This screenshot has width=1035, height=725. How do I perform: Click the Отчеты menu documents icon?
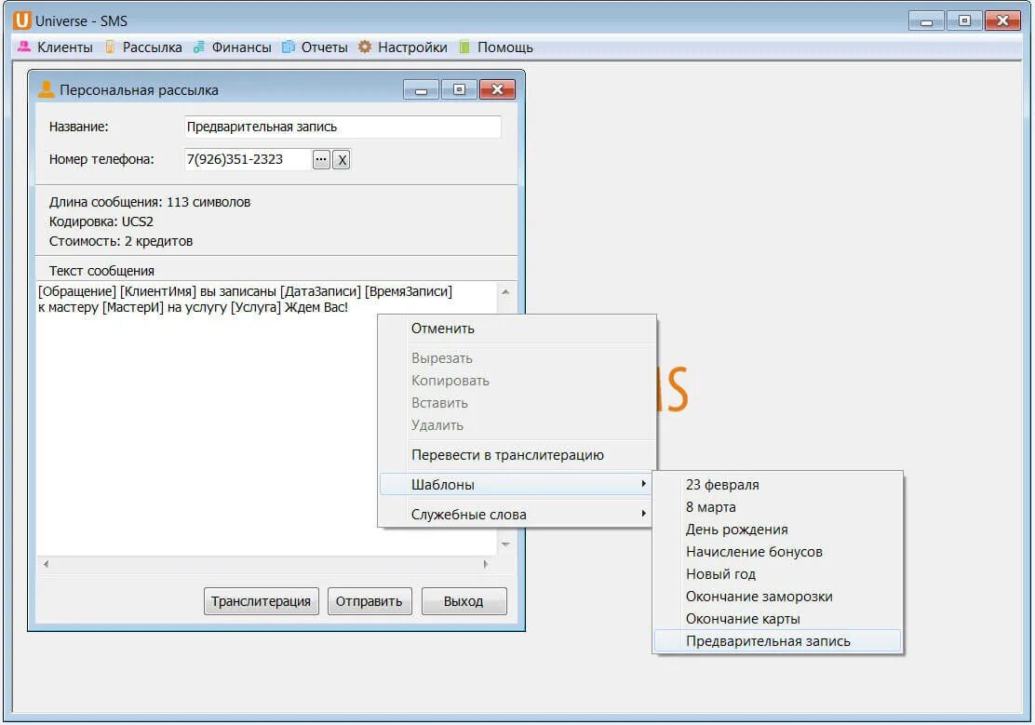tap(289, 47)
